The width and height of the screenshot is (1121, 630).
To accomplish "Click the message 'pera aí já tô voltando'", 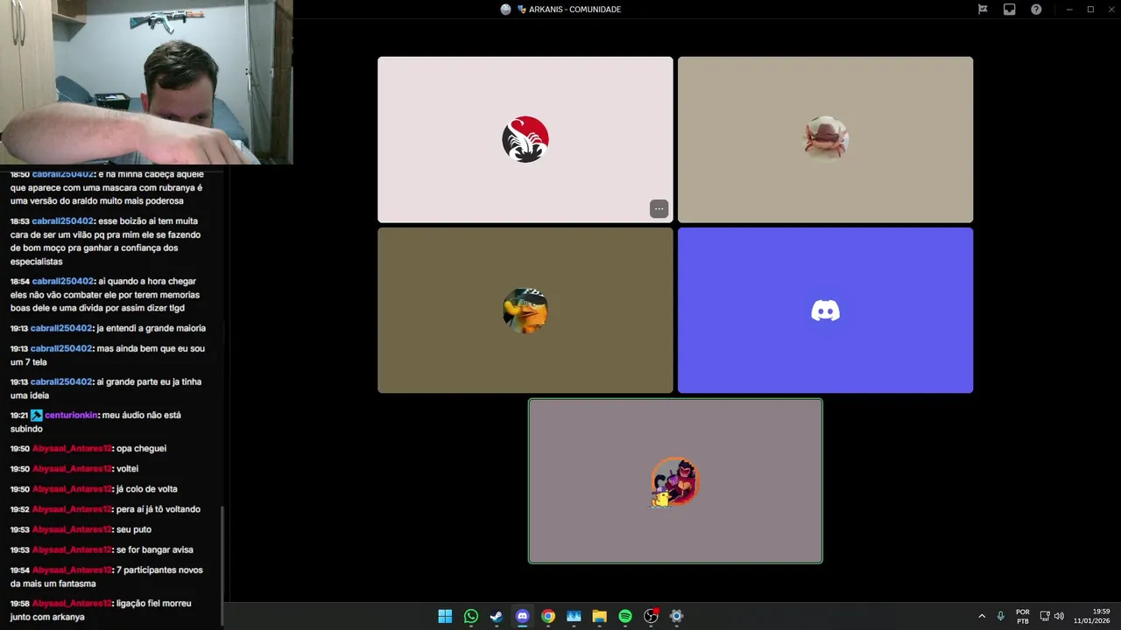I will [x=159, y=509].
